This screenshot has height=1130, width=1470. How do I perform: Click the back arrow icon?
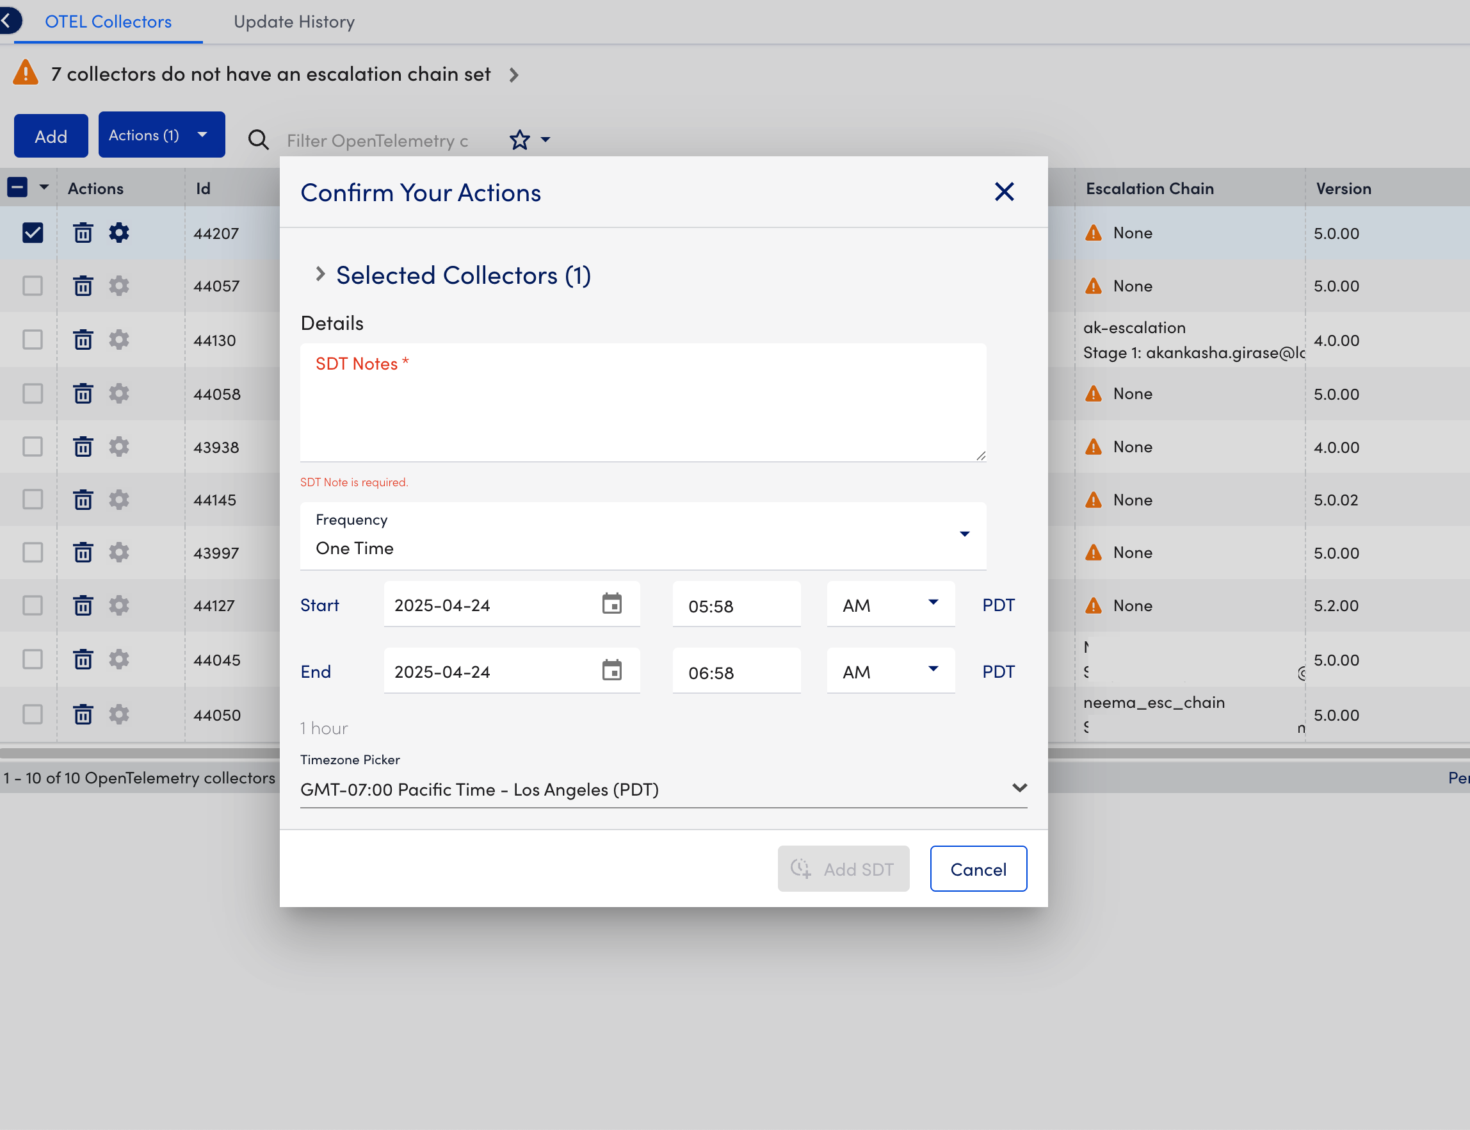coord(8,20)
